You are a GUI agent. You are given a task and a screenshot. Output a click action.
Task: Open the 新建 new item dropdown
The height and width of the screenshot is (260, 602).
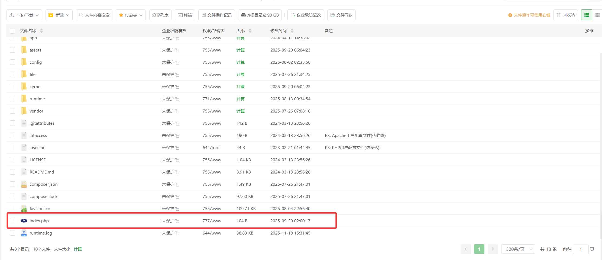coord(59,15)
